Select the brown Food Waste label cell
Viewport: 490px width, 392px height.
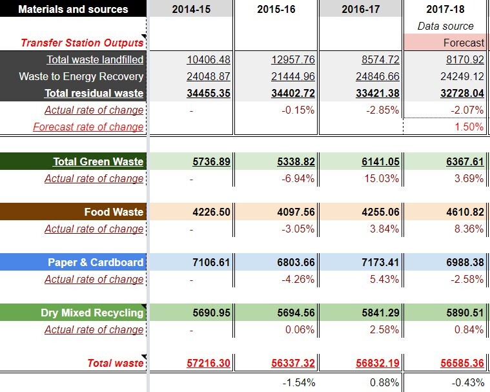click(x=73, y=212)
